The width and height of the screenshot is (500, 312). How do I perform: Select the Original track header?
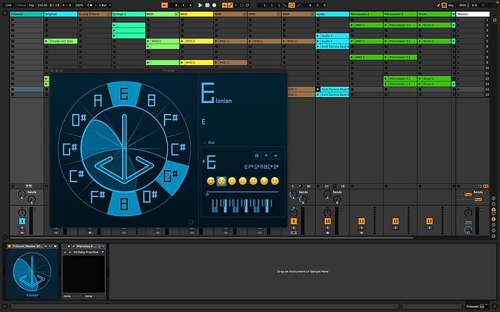point(61,14)
